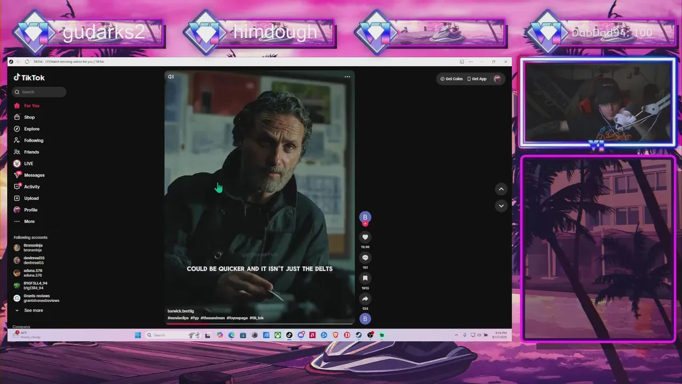The image size is (682, 384).
Task: Open the taskbar clock and date
Action: (499, 335)
